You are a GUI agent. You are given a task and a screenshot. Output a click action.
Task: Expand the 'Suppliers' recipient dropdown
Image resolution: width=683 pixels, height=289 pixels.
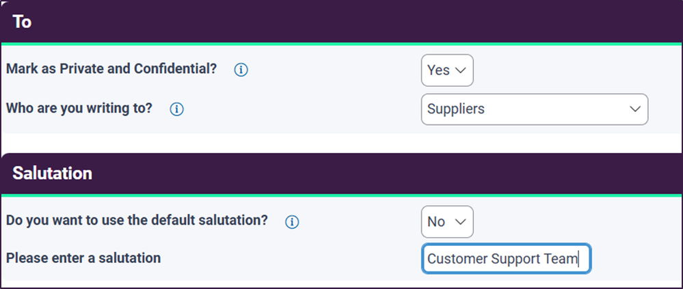point(535,109)
